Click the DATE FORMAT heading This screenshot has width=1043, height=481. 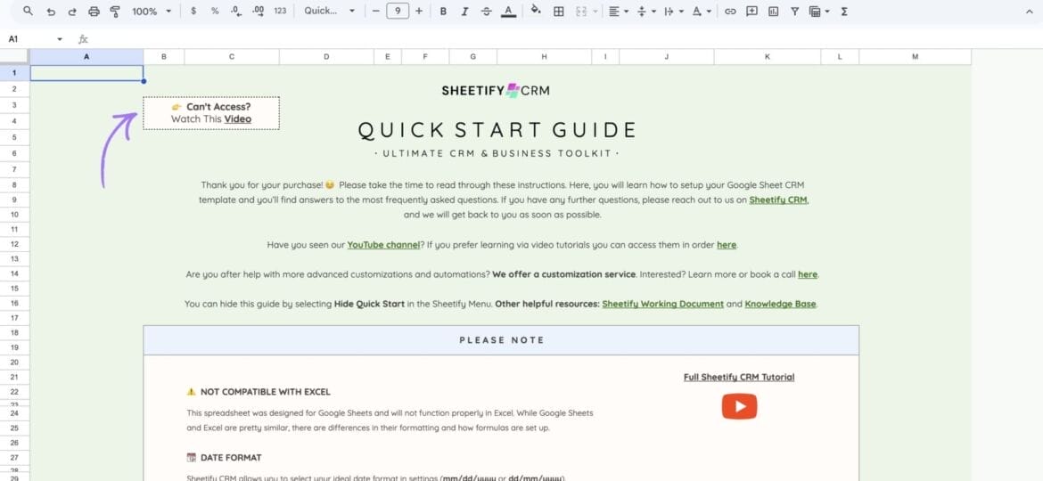pyautogui.click(x=231, y=457)
